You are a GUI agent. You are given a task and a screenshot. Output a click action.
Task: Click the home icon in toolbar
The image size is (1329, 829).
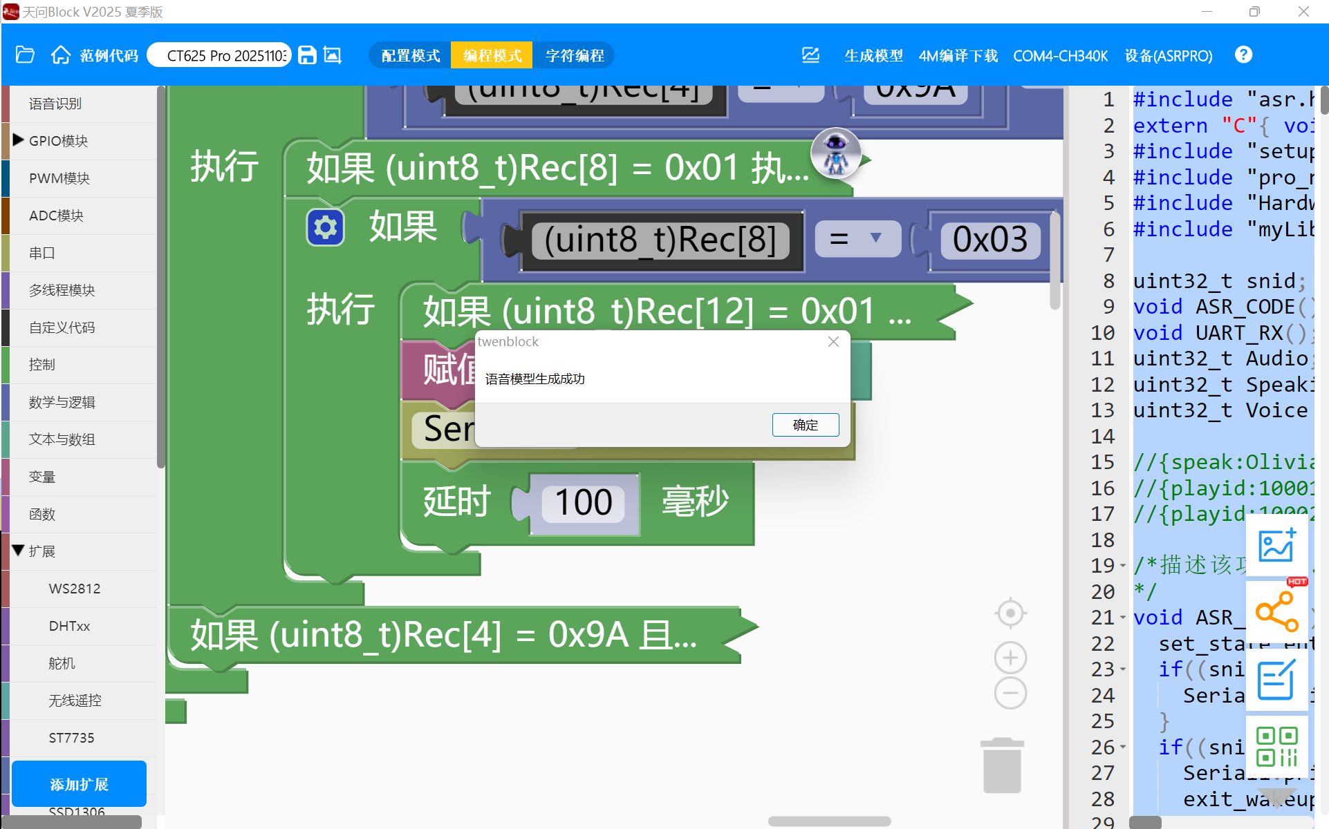click(60, 55)
